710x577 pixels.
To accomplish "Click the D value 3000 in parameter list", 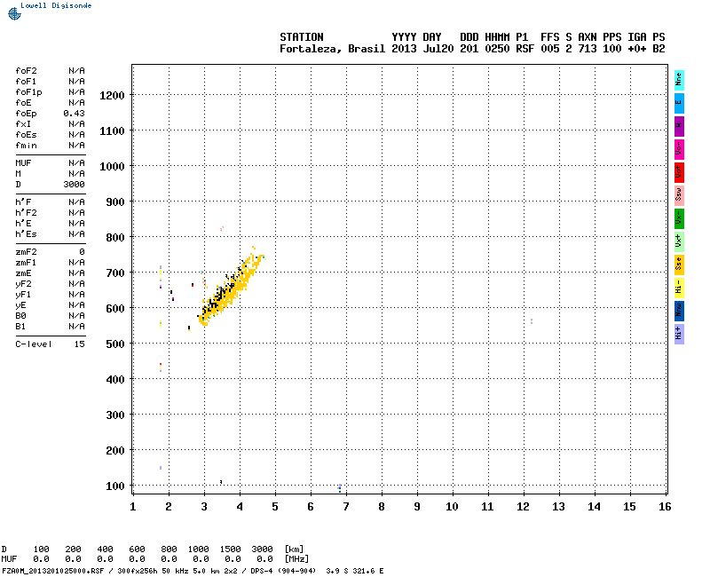I will 74,185.
